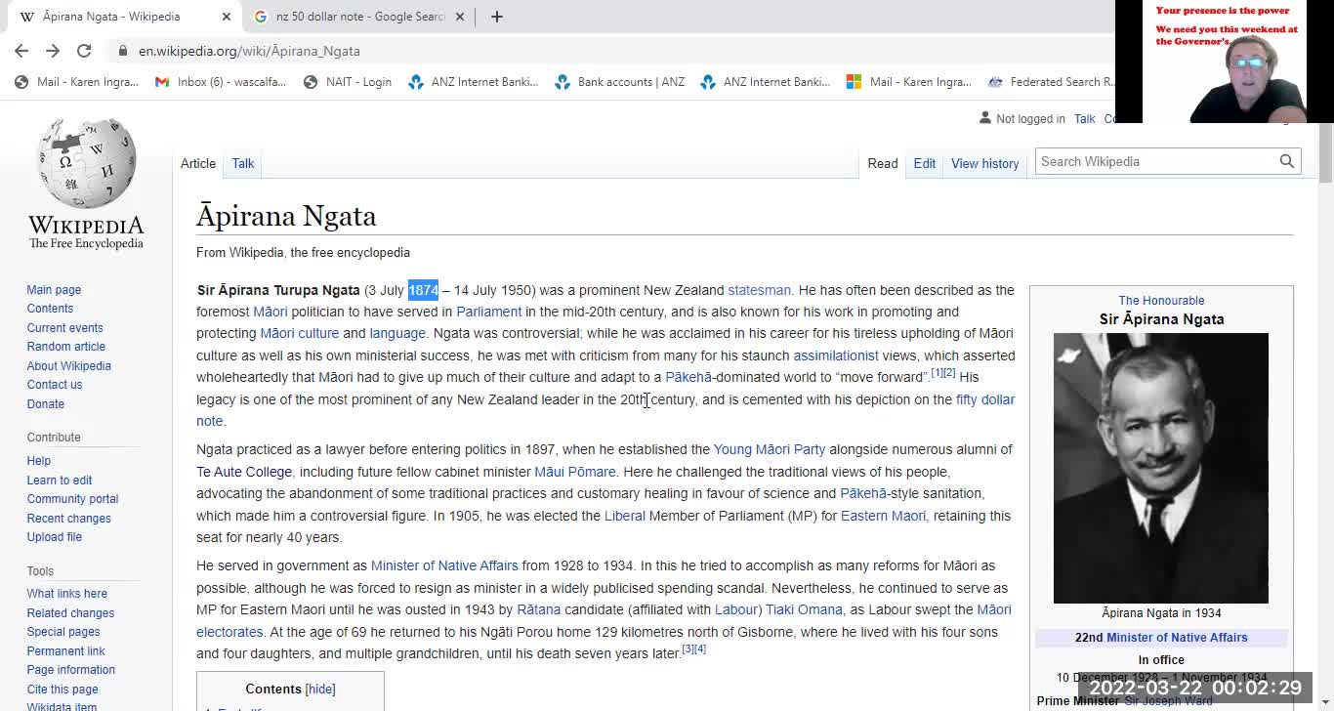Open the Talk tab of the article
The image size is (1334, 711).
pos(243,163)
